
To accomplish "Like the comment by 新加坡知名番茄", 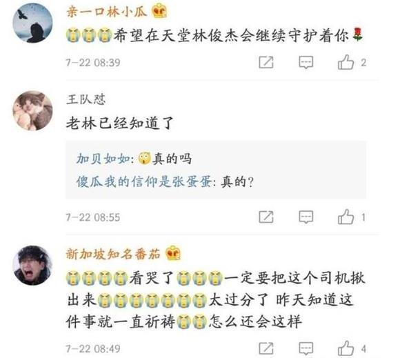I will tap(346, 348).
